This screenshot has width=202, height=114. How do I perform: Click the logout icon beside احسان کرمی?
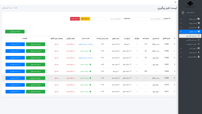pyautogui.click(x=183, y=13)
